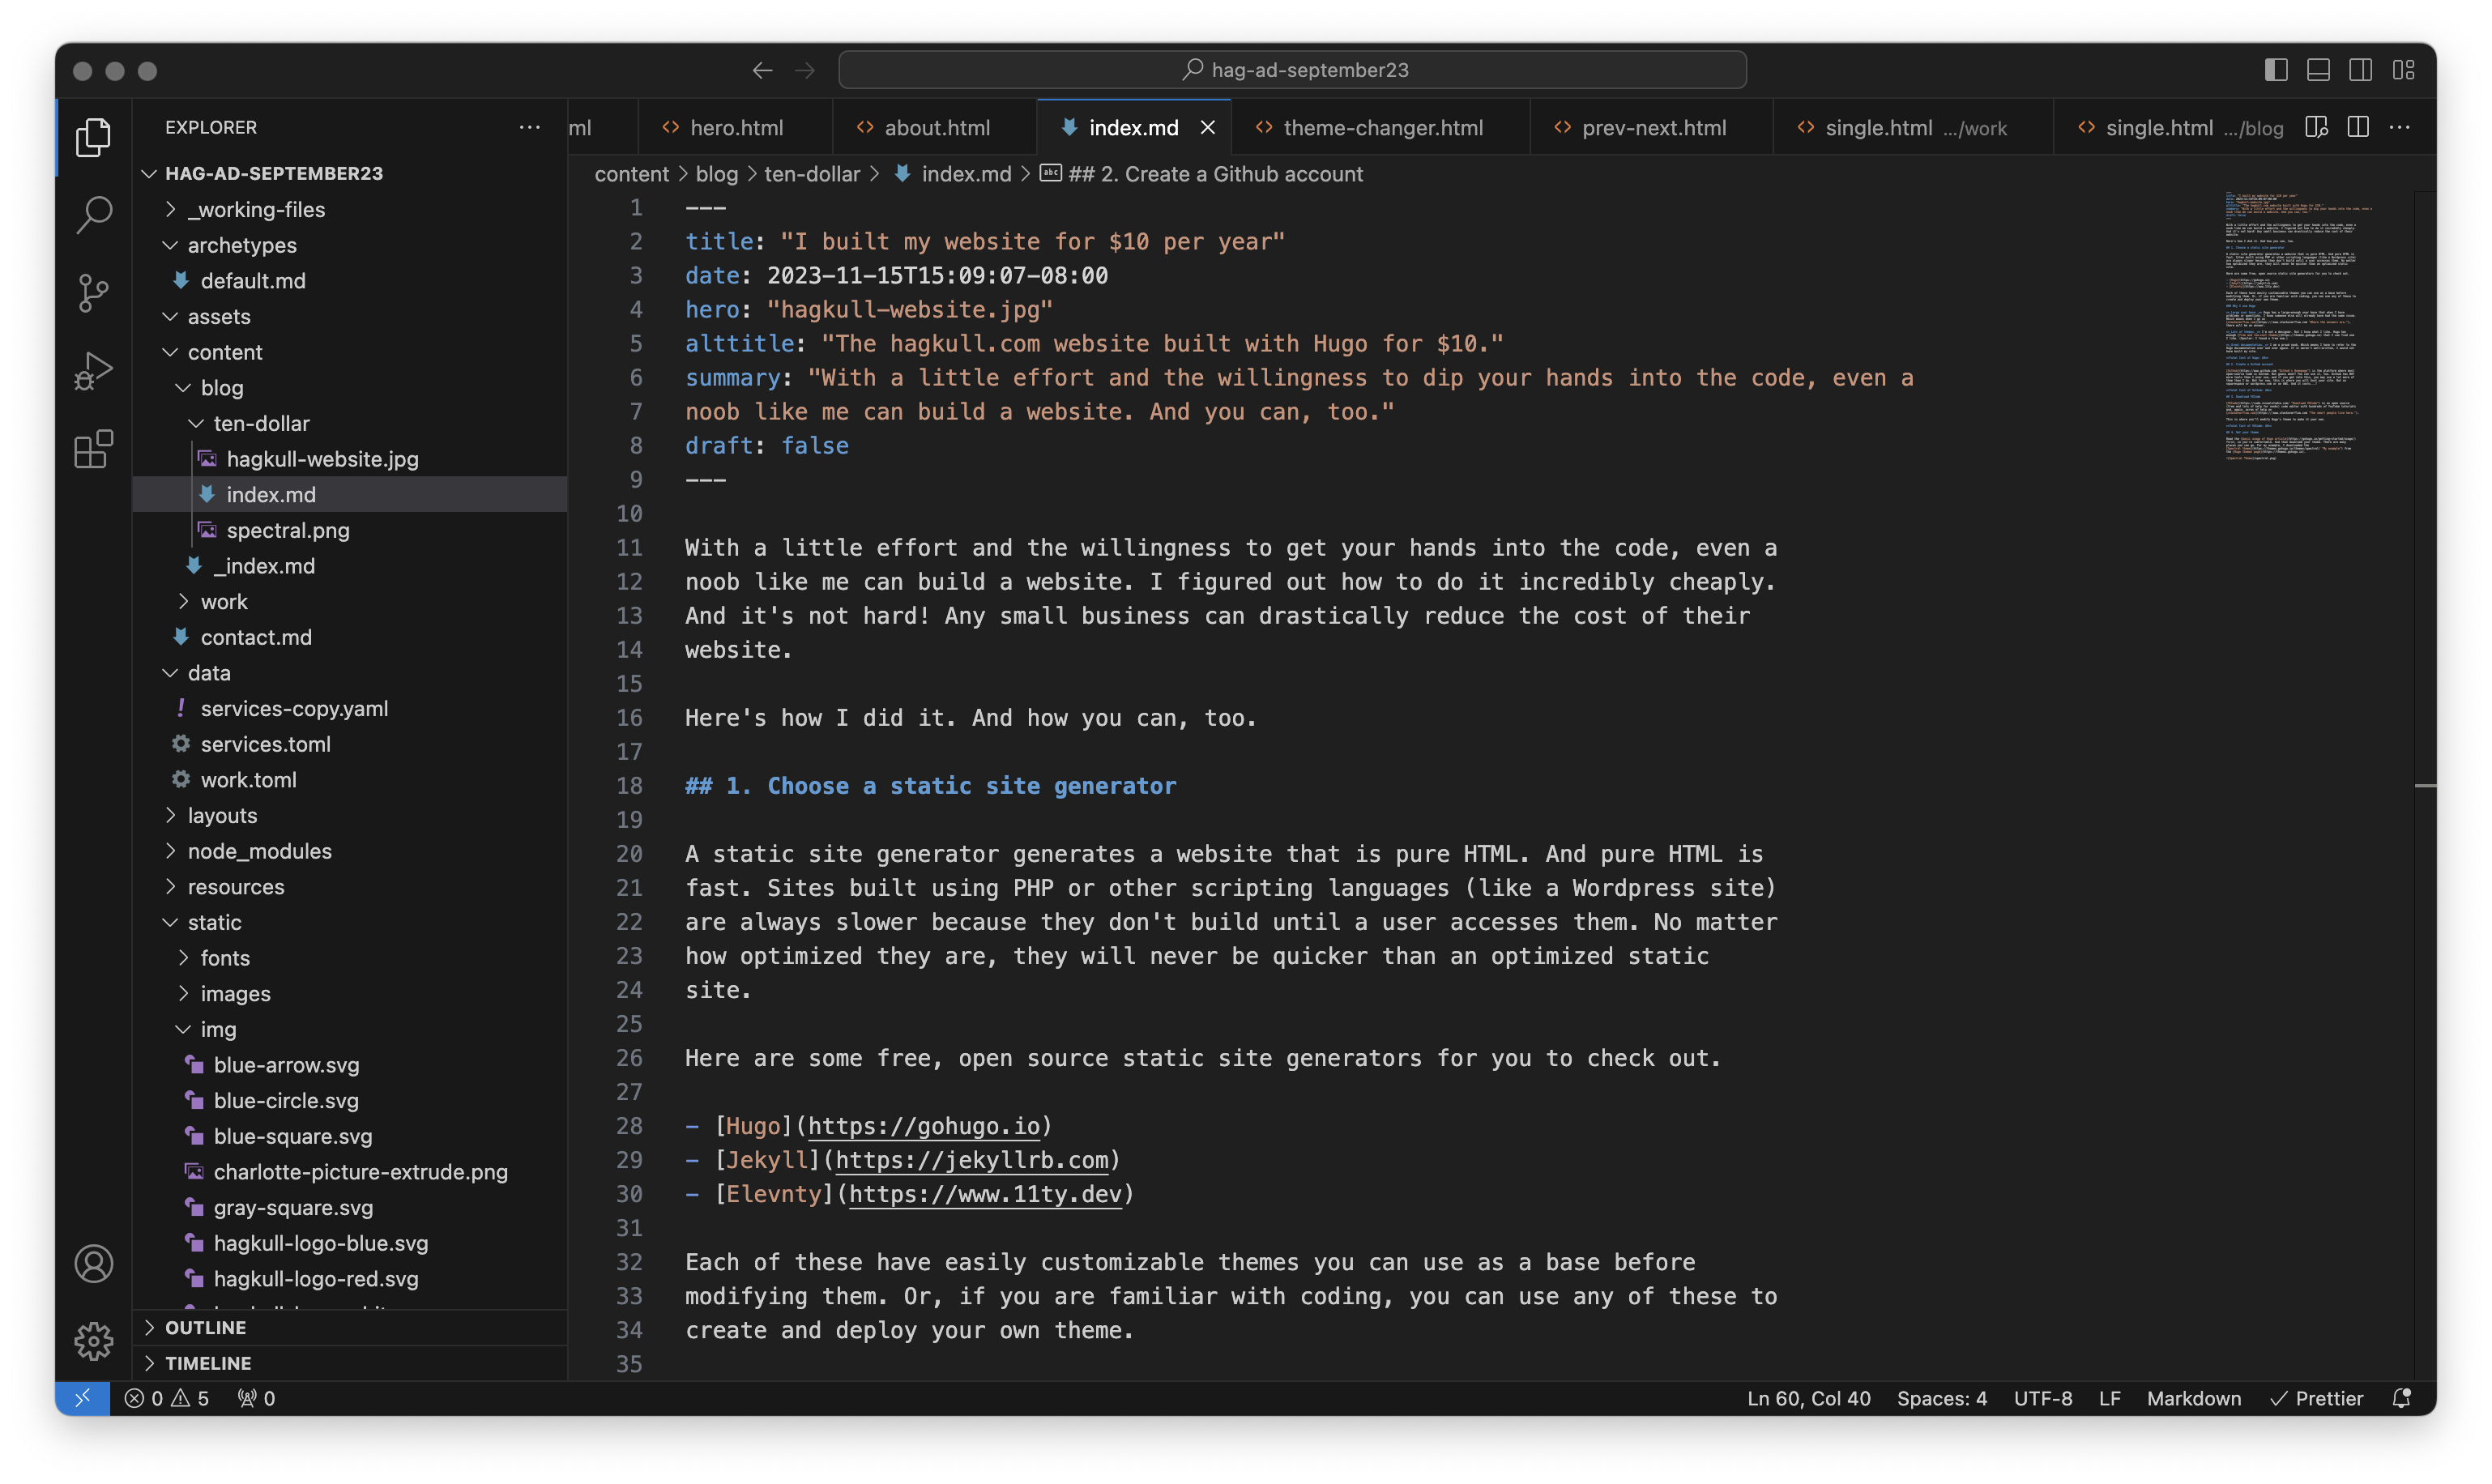The image size is (2492, 1484).
Task: Open the Explorer view in activity bar
Action: point(93,137)
